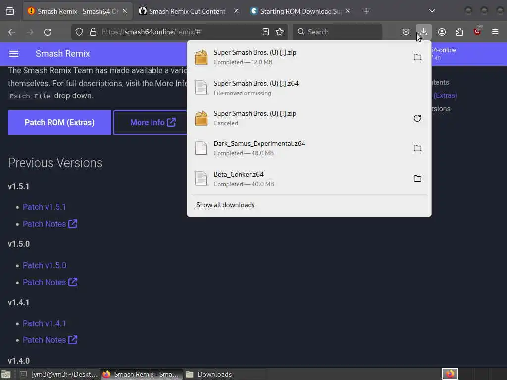Show Beta_Conker.z64 in folder
Screen dimensions: 507x380
click(417, 178)
